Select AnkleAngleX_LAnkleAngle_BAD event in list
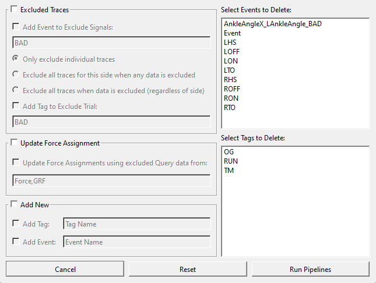The image size is (376, 283). (273, 24)
